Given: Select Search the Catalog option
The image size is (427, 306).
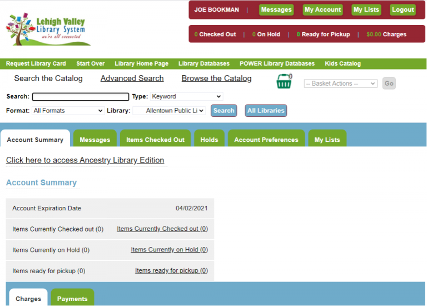Looking at the screenshot, I should 48,78.
